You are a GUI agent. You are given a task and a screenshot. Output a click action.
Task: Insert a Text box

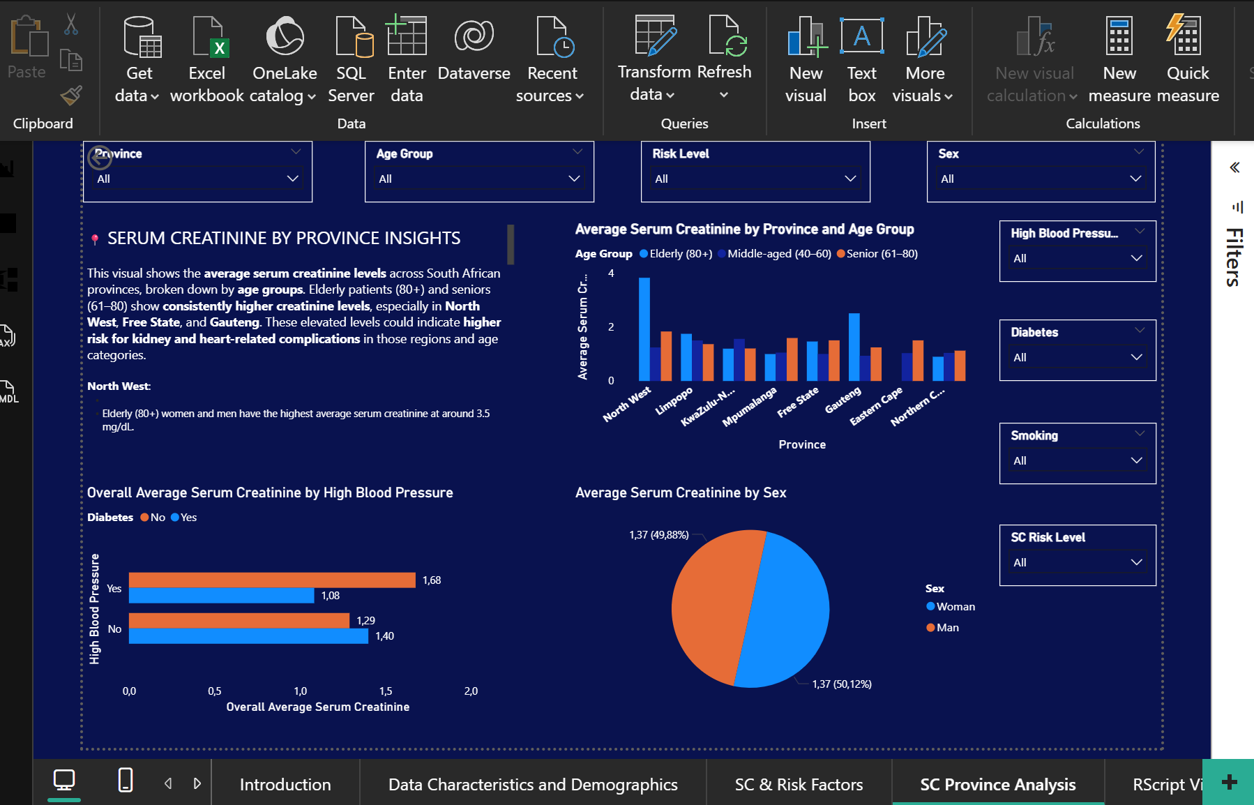tap(861, 38)
